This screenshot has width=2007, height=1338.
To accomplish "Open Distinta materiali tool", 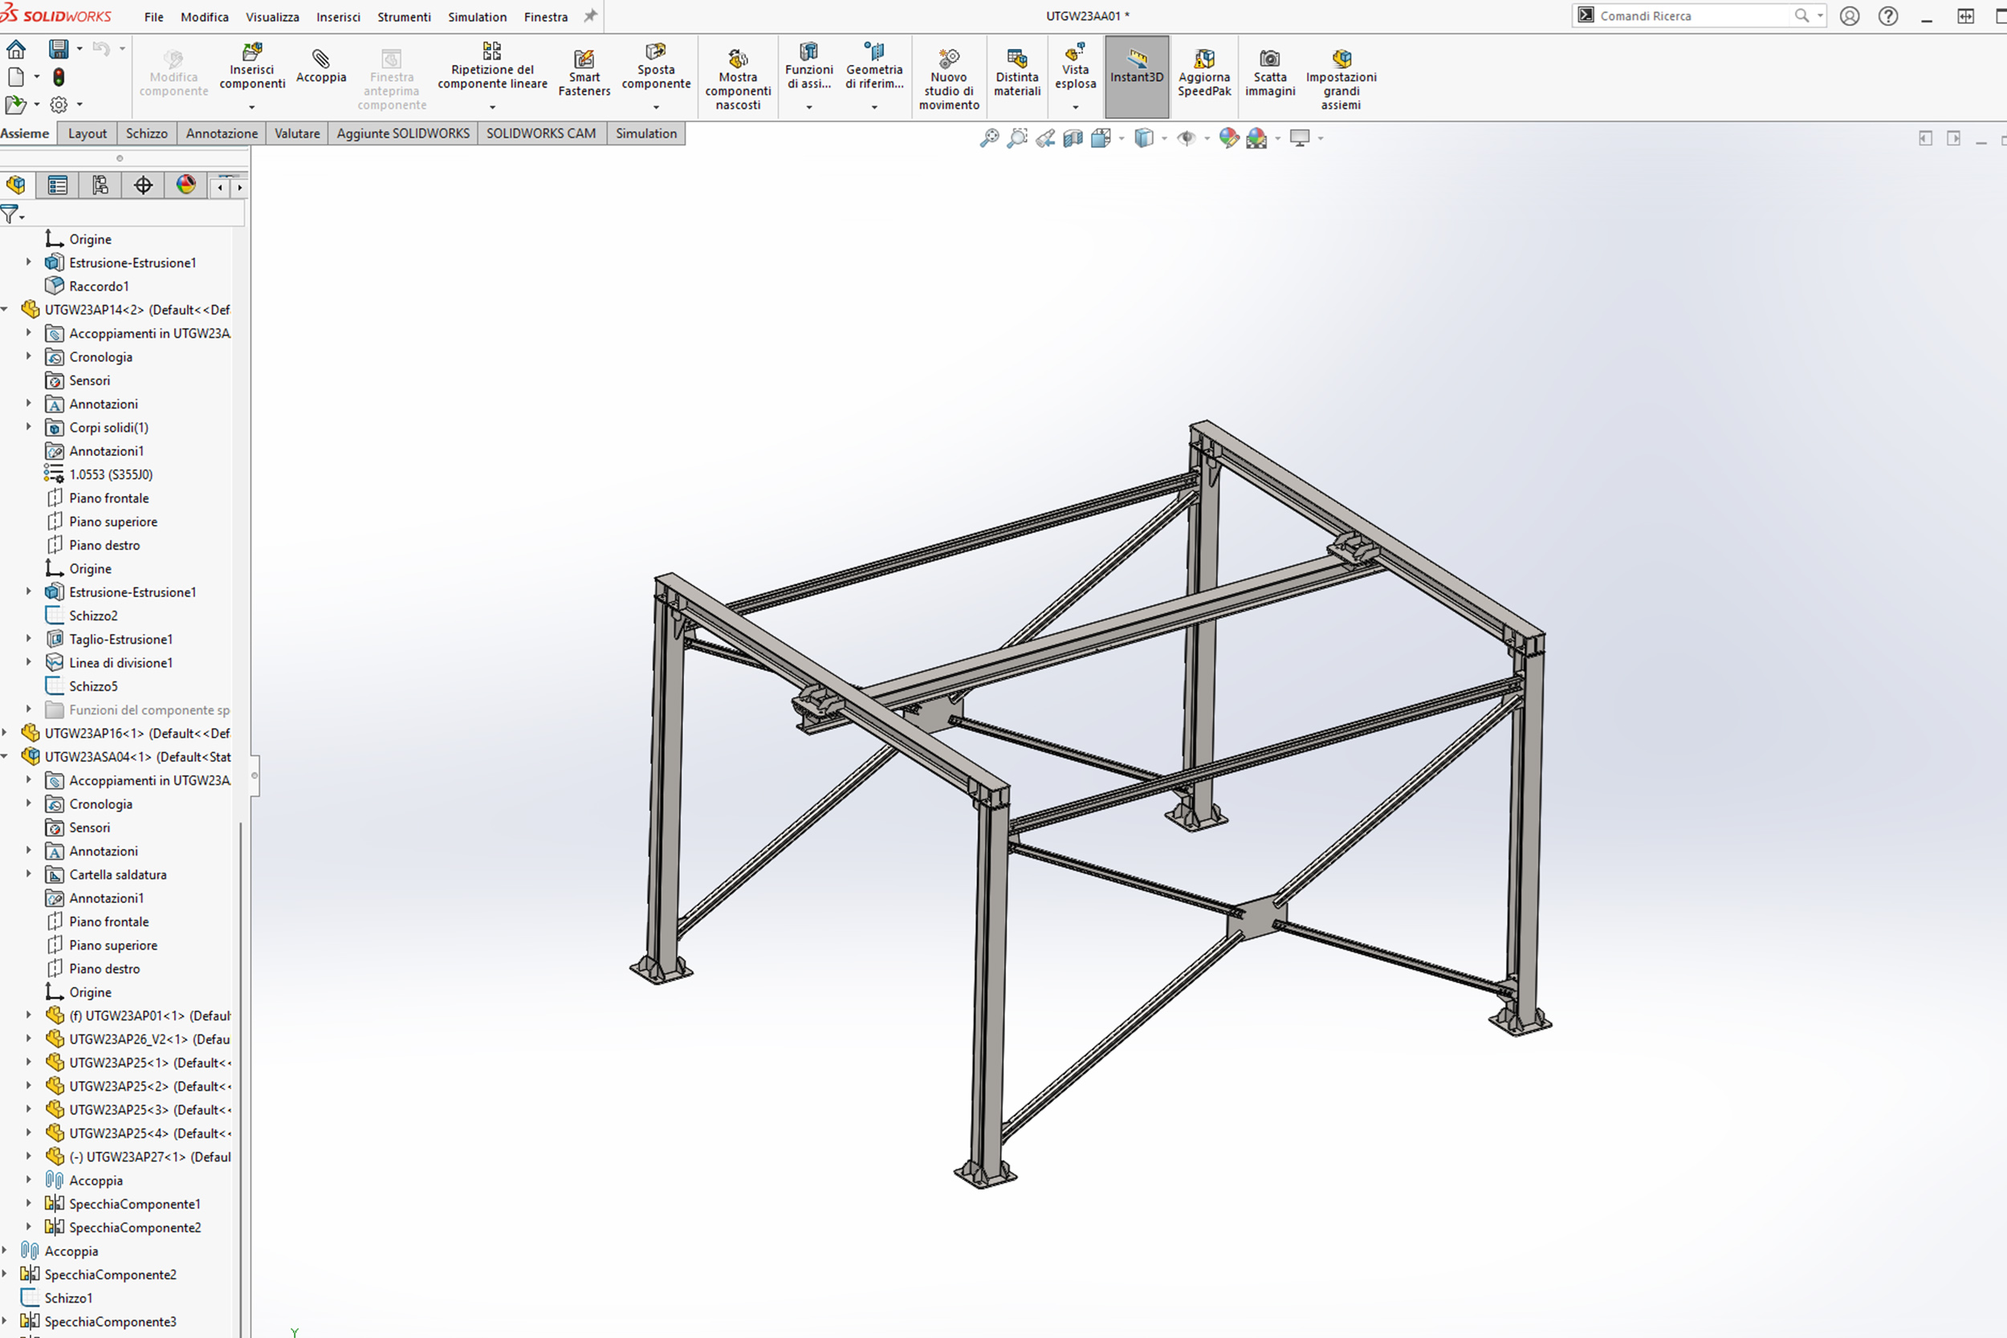I will point(1017,72).
